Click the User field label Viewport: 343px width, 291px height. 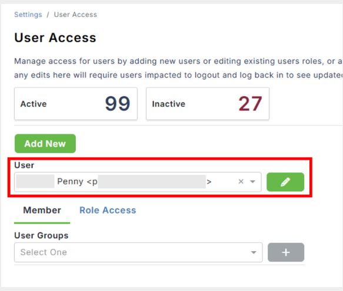(24, 165)
